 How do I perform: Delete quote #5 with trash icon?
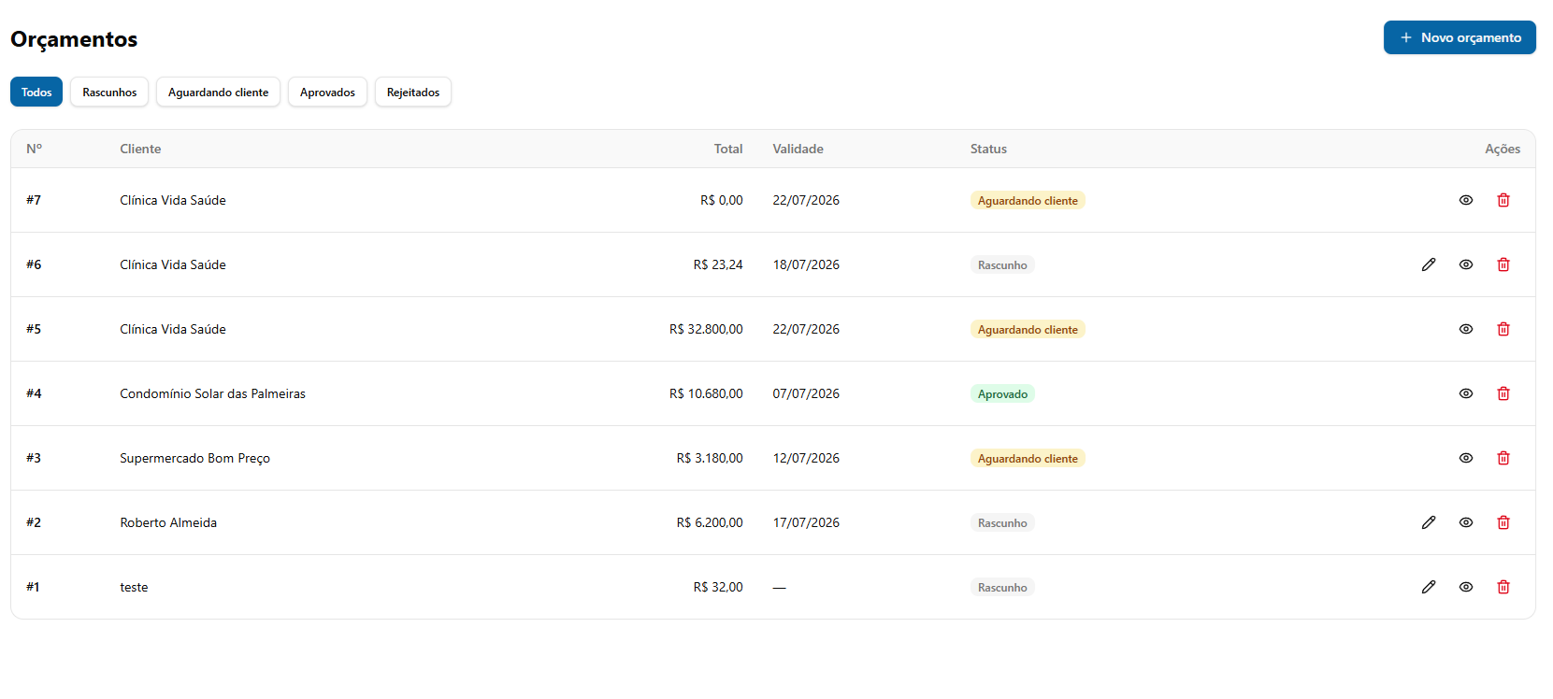[x=1503, y=329]
